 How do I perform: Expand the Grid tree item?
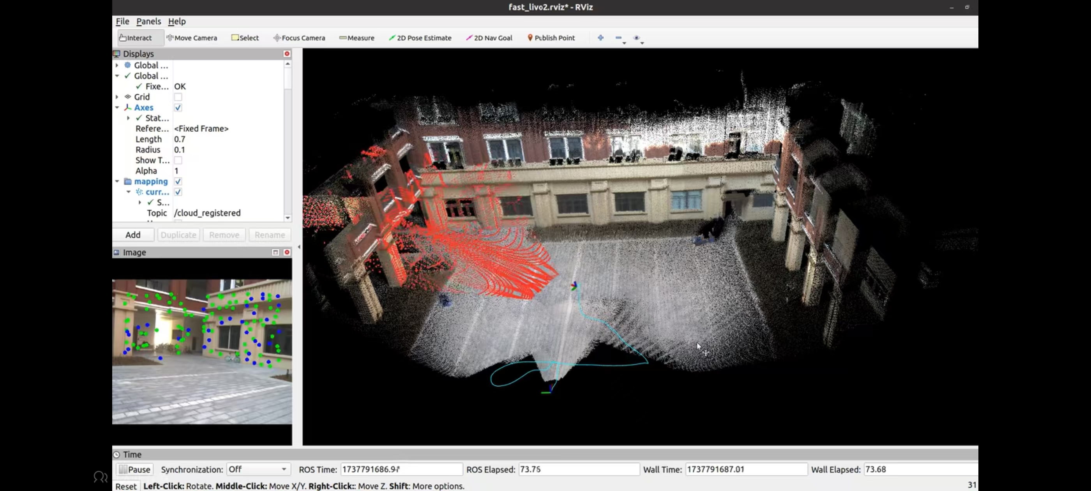117,97
